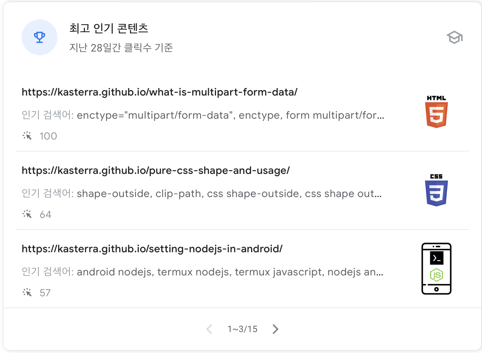Image resolution: width=482 pixels, height=353 pixels.
Task: Click the clicks icon beside 100
Action: [27, 136]
